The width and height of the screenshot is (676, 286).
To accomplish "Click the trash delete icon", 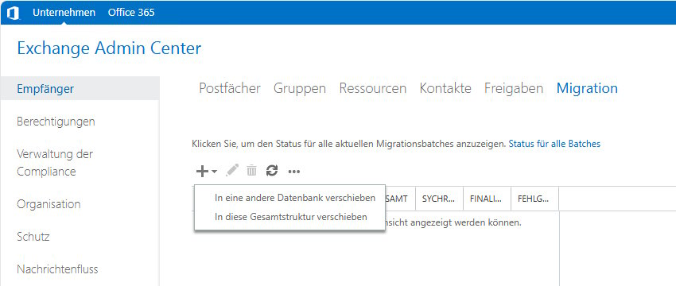I will 251,171.
